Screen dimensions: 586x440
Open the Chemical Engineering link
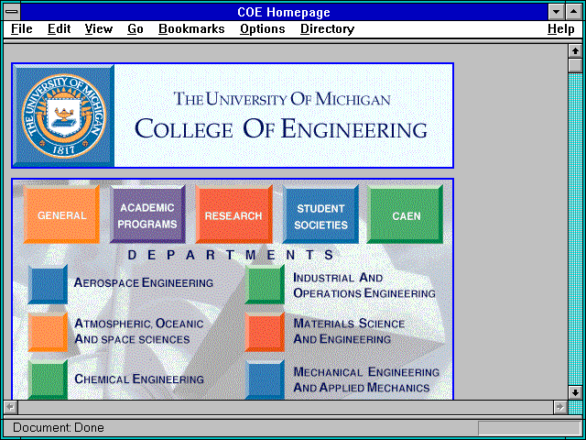[x=139, y=379]
